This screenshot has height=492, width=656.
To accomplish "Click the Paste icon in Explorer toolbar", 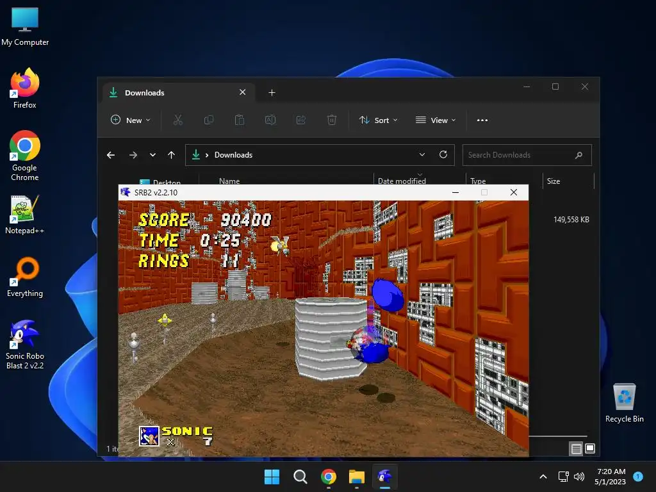I will [x=240, y=120].
